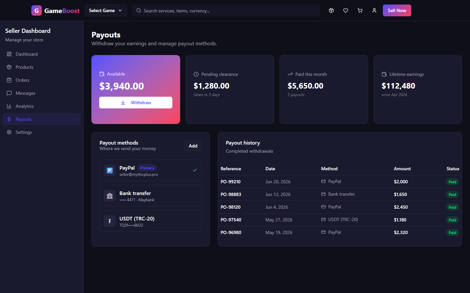470x293 pixels.
Task: Click the Paid status on PO-97540
Action: tap(452, 220)
